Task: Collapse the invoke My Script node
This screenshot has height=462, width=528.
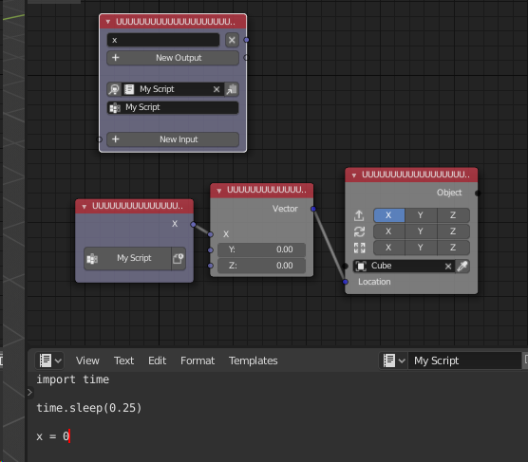Action: pyautogui.click(x=85, y=206)
